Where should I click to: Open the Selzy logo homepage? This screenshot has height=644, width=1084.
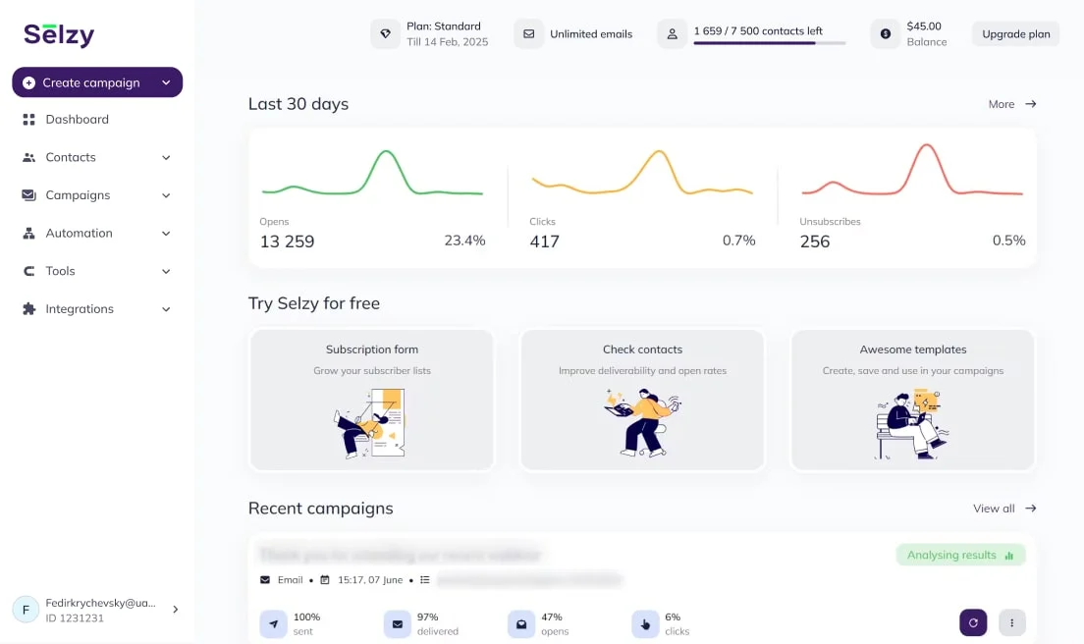click(x=57, y=34)
